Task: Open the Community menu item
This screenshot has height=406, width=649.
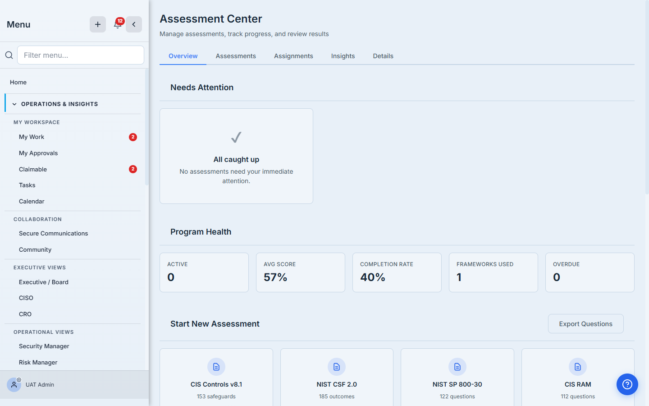Action: pos(73,250)
